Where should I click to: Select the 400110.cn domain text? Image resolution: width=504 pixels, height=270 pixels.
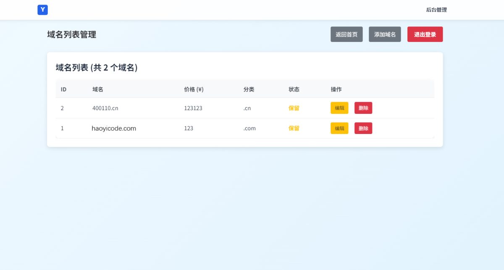pos(105,108)
